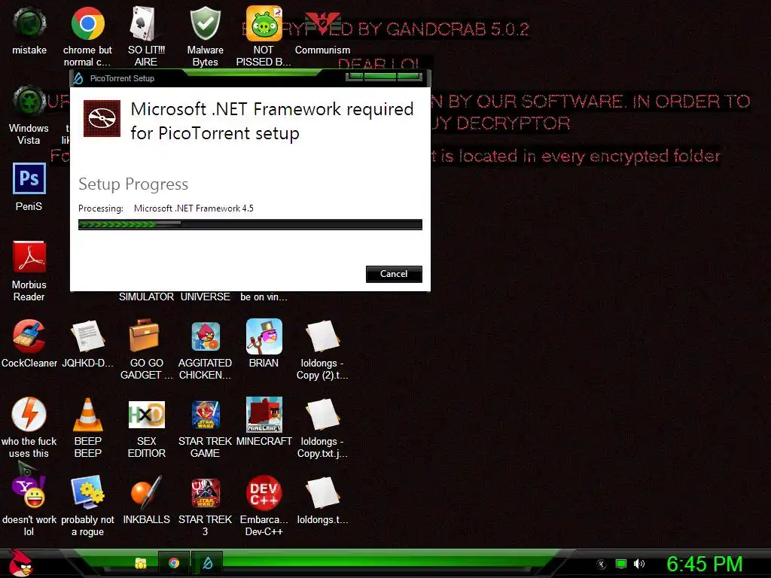Select the PicoTorrent taskbar button
Screen dimensions: 771x578
(x=207, y=563)
